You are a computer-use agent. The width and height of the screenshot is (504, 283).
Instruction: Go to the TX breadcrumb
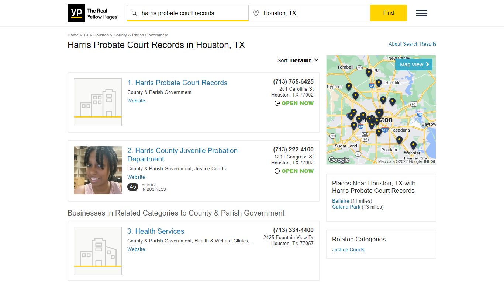pos(86,35)
